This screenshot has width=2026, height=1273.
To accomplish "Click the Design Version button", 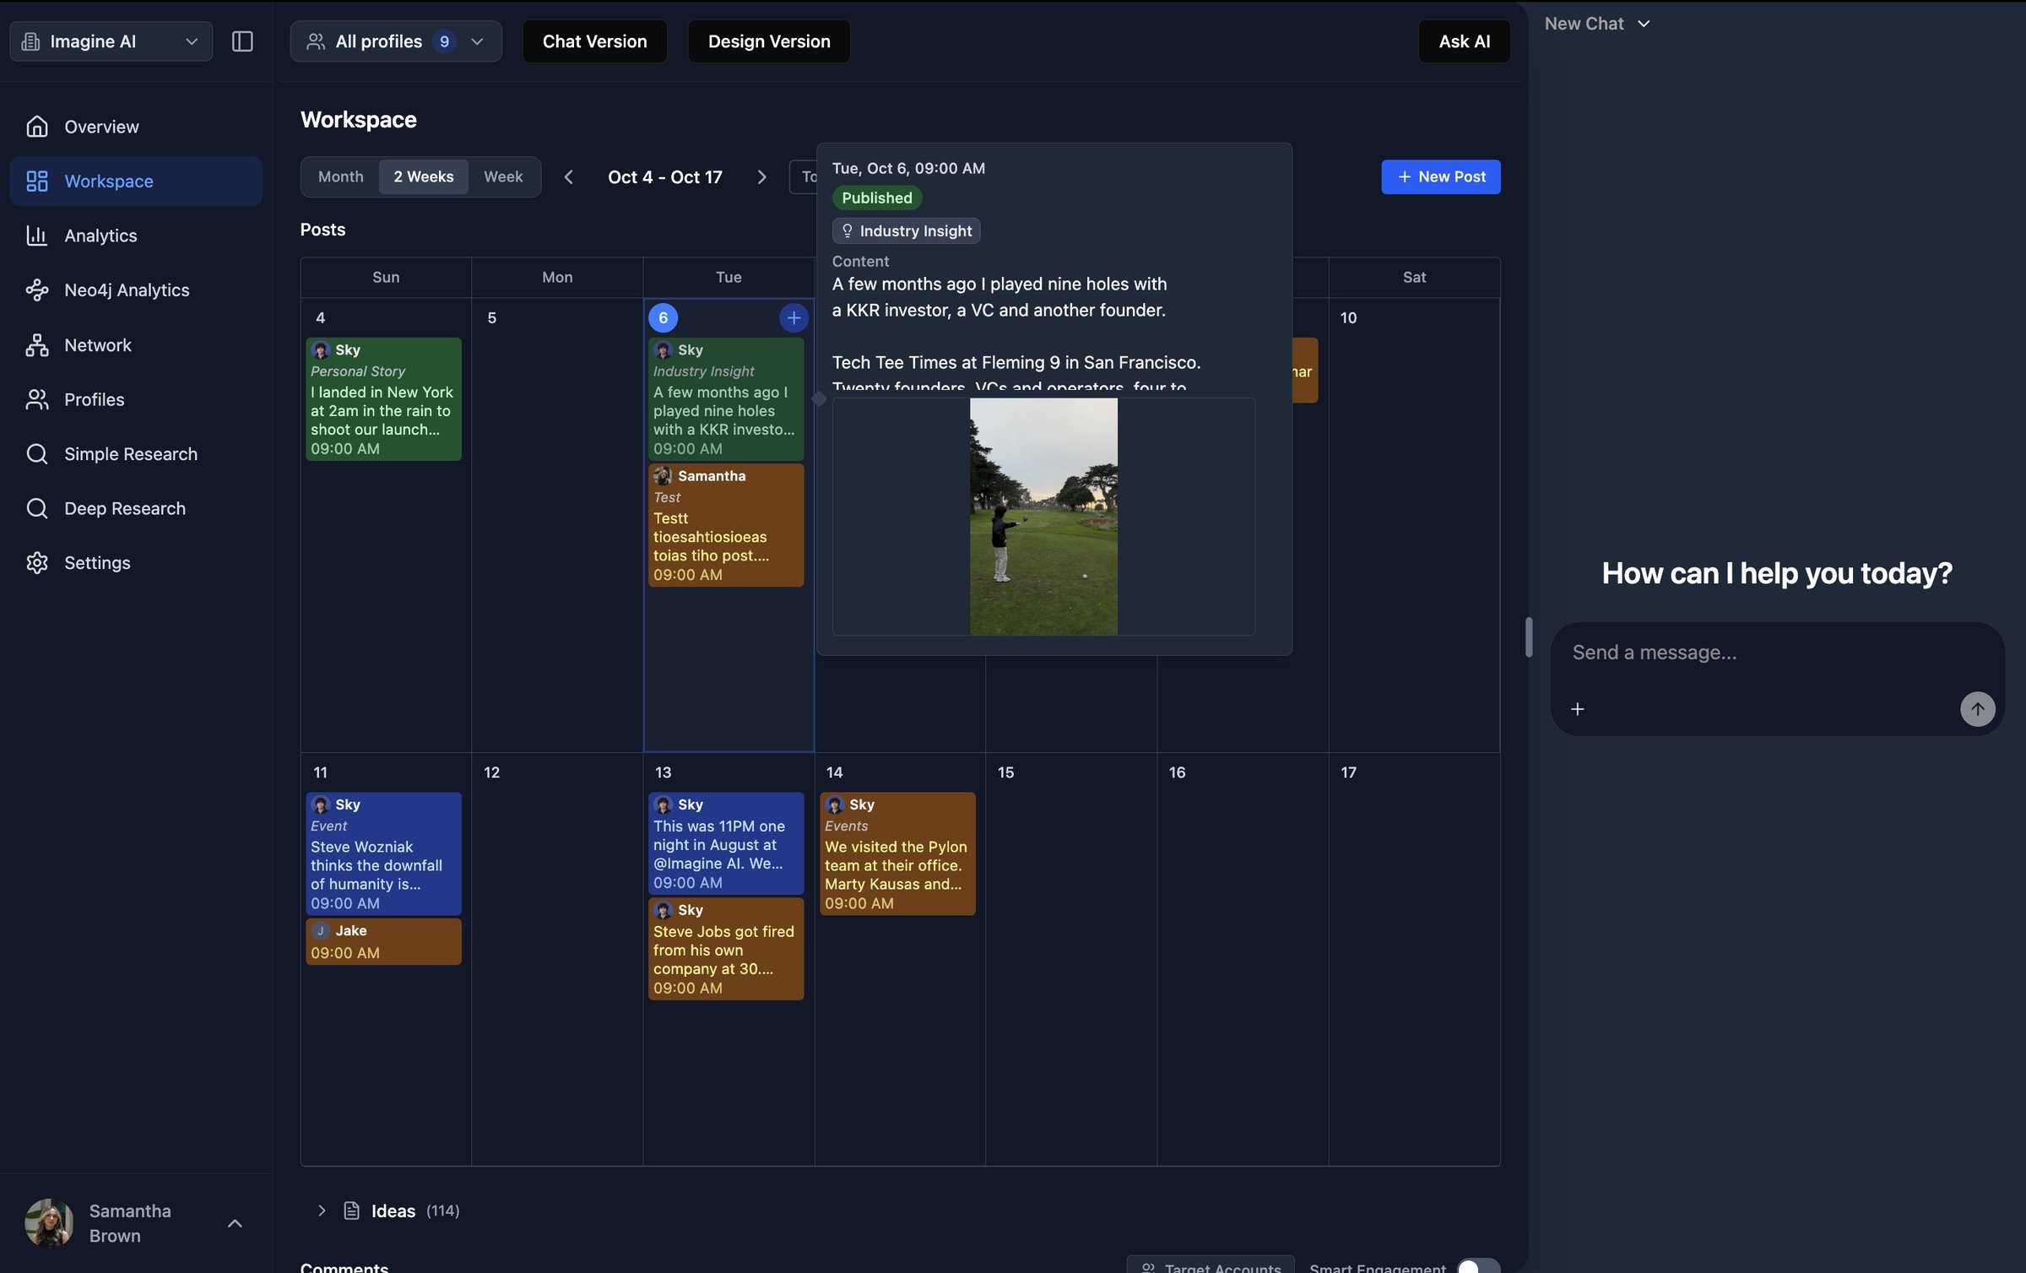I will 769,41.
